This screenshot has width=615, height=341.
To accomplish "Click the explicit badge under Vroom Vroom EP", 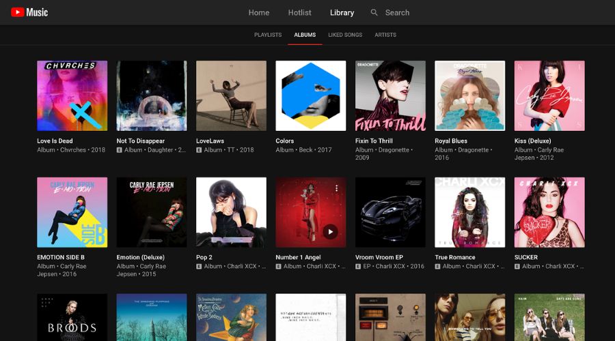I will 358,267.
